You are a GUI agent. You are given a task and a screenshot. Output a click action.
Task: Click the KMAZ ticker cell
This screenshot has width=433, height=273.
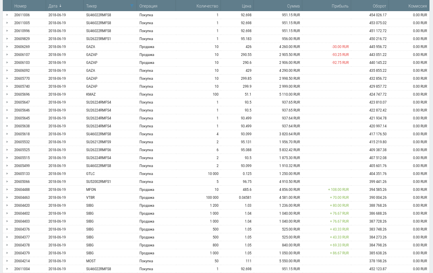(91, 94)
